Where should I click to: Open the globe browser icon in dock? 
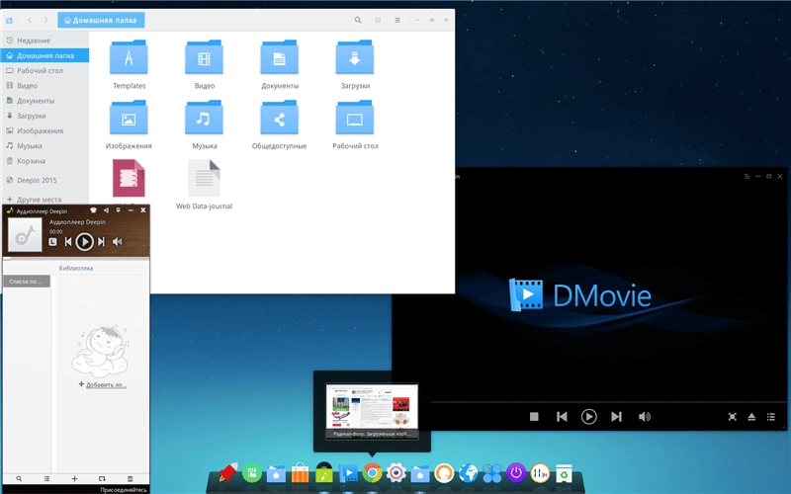[468, 473]
